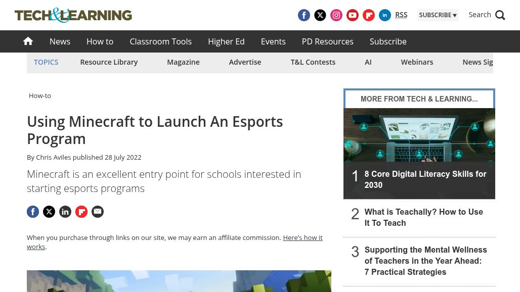Screen dimensions: 520x292
Task: Click the Minecraft hero image
Action: point(179,281)
